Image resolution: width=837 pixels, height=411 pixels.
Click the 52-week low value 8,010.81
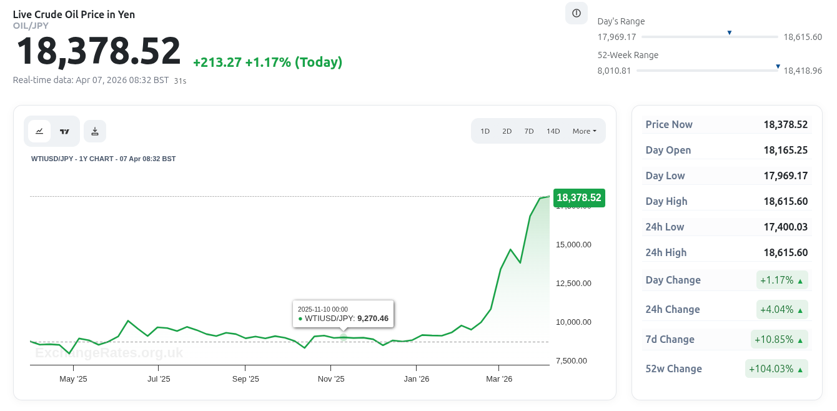(615, 71)
